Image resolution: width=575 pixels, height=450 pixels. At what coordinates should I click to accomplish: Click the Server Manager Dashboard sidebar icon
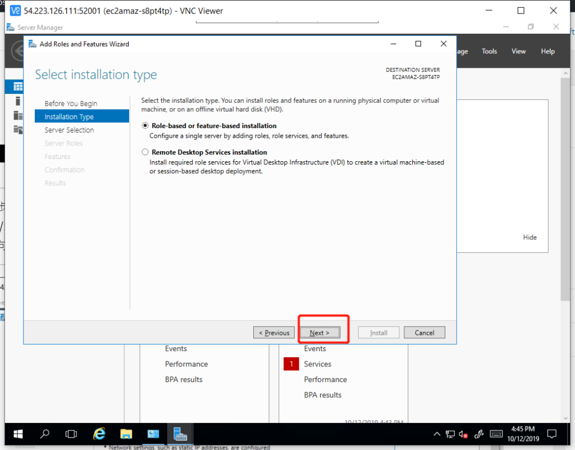[18, 87]
